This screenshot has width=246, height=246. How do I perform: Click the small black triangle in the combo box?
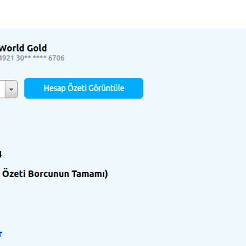pyautogui.click(x=12, y=89)
